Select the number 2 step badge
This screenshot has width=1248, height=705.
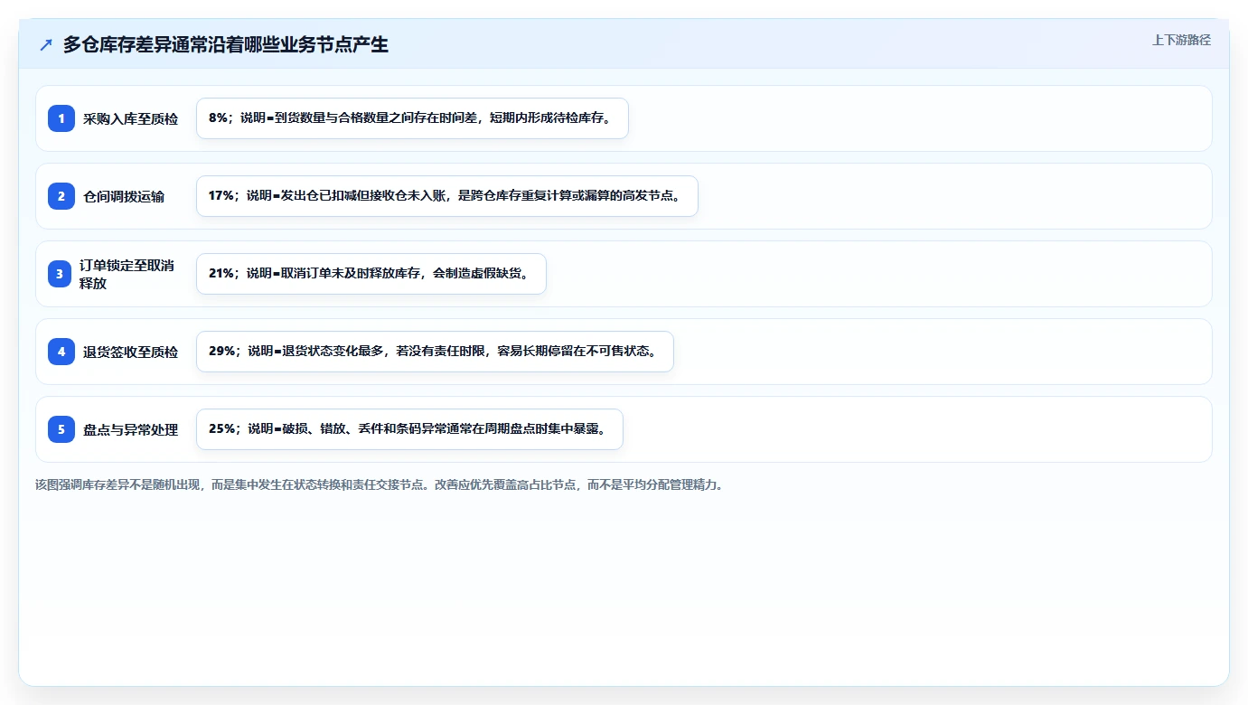click(61, 196)
